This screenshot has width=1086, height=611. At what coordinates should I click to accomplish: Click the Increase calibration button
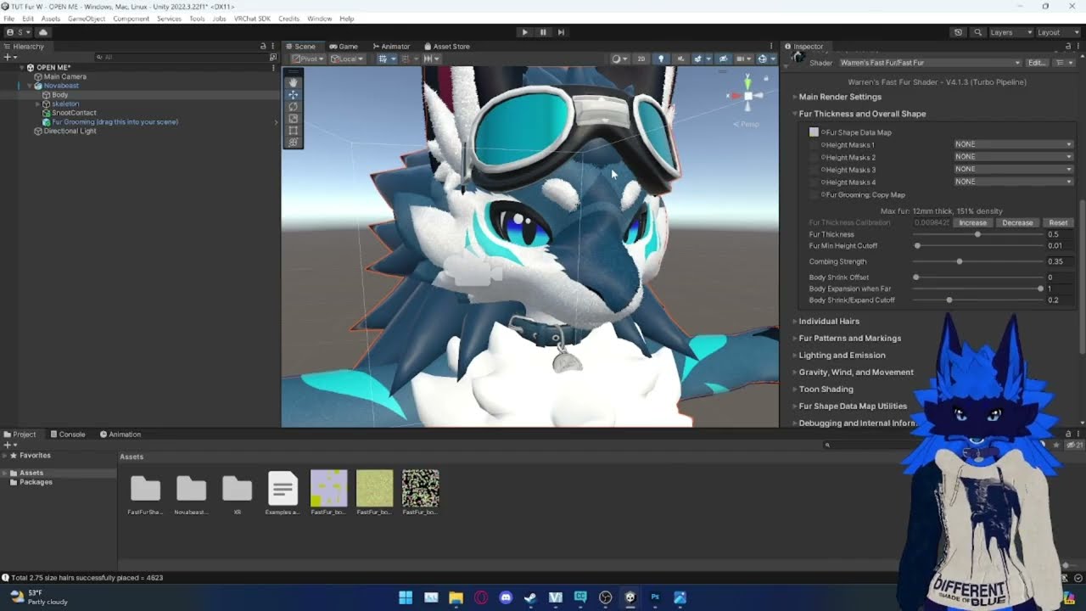(x=972, y=222)
